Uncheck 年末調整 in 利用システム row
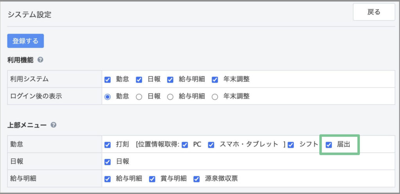This screenshot has height=194, width=400. (215, 80)
